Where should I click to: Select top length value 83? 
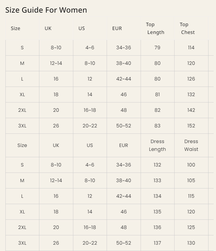tap(157, 126)
